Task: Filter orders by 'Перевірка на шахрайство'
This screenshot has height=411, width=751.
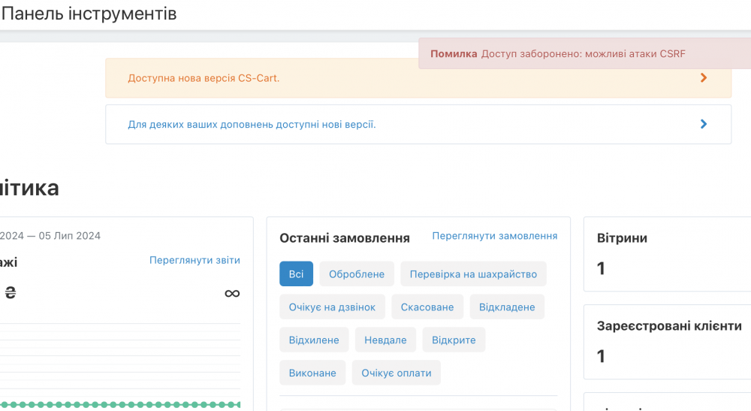Action: 473,274
